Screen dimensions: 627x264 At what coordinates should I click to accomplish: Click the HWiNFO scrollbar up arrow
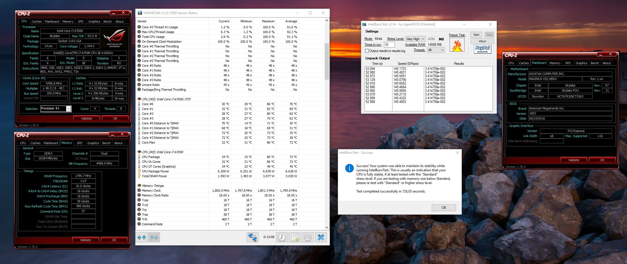tap(327, 20)
